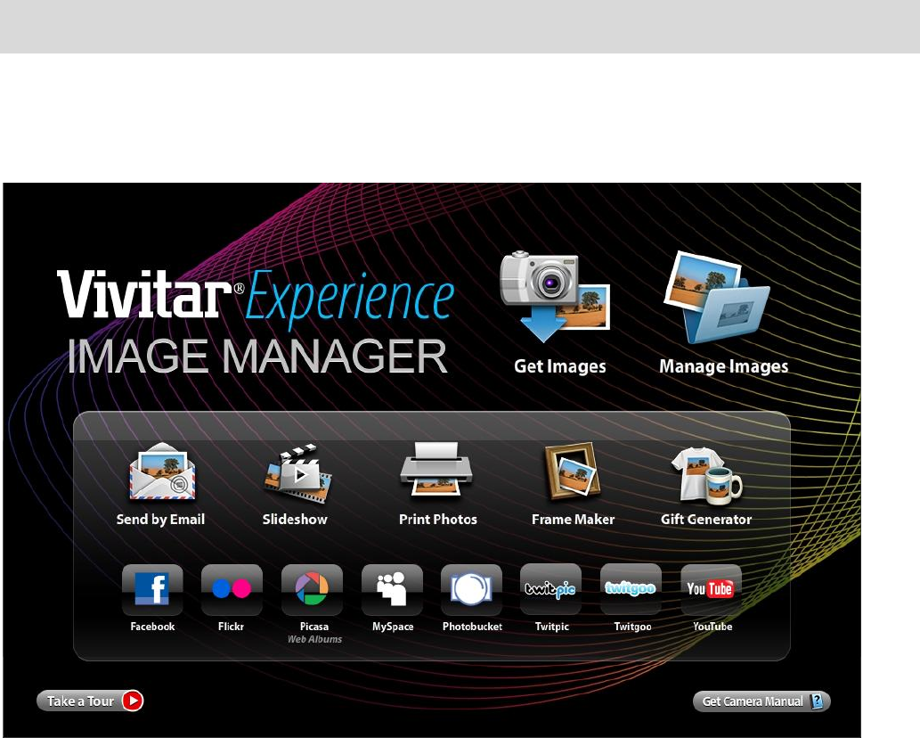Screen dimensions: 920x738
Task: Click Get Camera Manual button
Action: coord(761,701)
